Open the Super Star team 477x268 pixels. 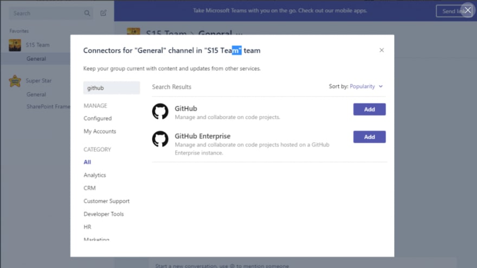pos(38,81)
